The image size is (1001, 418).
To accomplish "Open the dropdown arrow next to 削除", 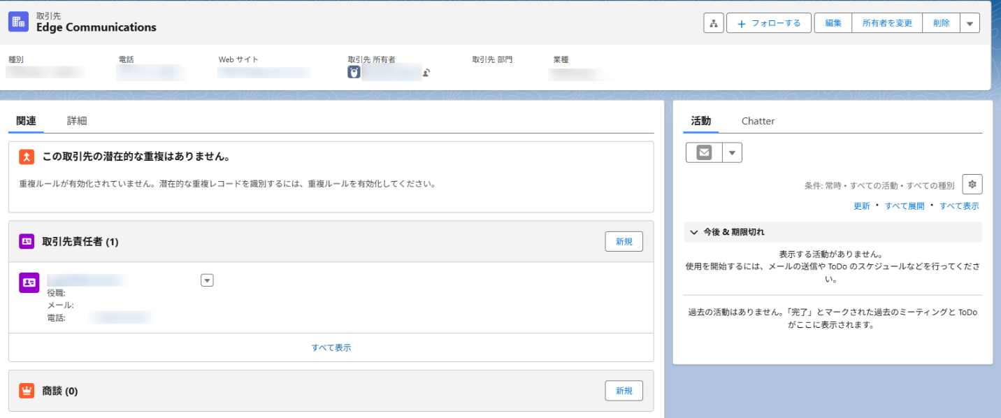I will click(970, 22).
